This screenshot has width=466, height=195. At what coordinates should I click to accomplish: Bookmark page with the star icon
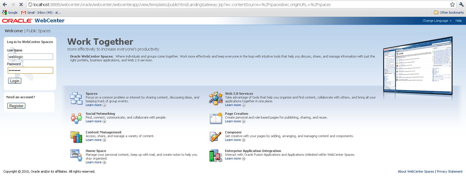pyautogui.click(x=452, y=4)
